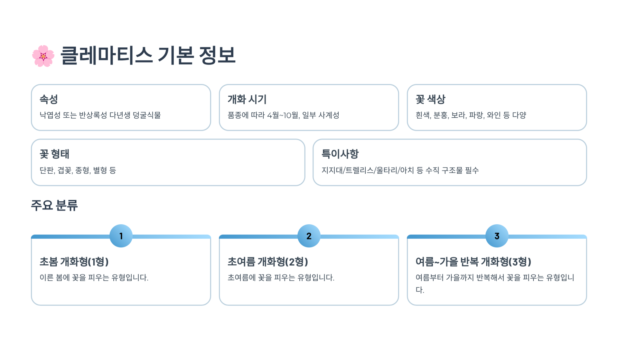
Task: Click the flower color list text 흰색, 분홍, 보라
Action: (471, 115)
